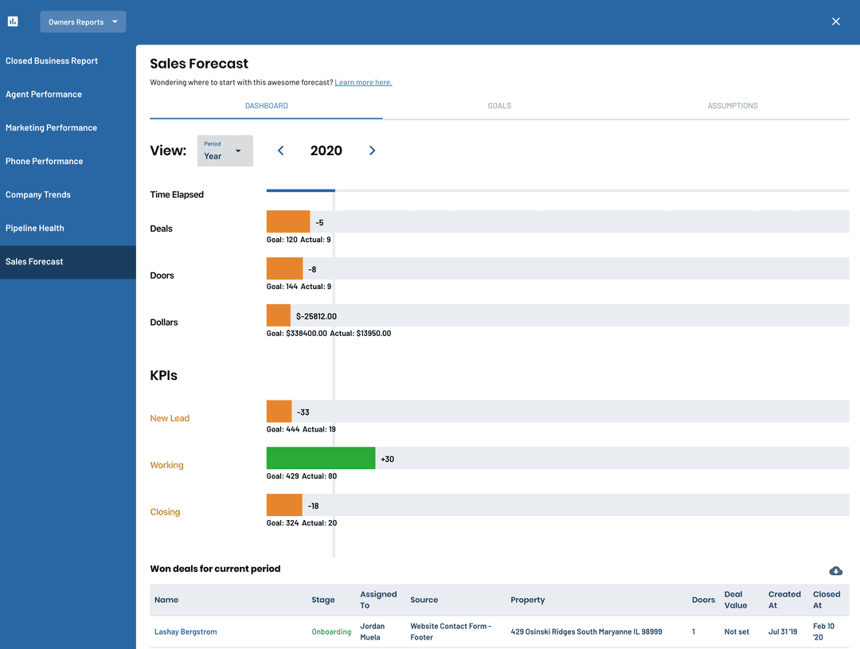
Task: Download won deals via cloud icon
Action: tap(835, 570)
